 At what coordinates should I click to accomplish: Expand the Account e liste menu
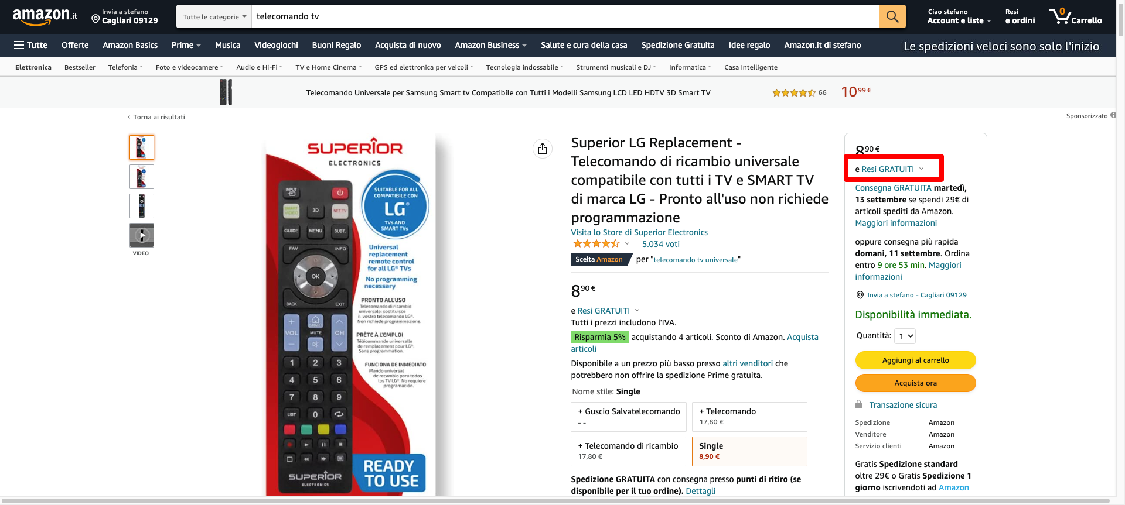point(959,16)
